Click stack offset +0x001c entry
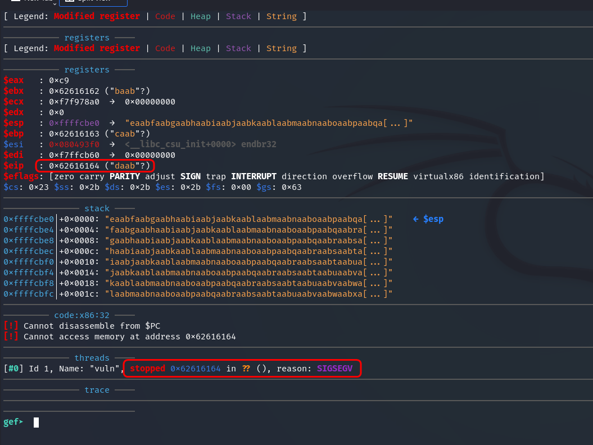 click(x=79, y=294)
